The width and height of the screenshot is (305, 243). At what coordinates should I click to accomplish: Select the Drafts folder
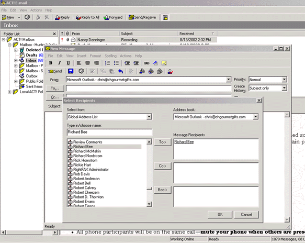point(31,55)
